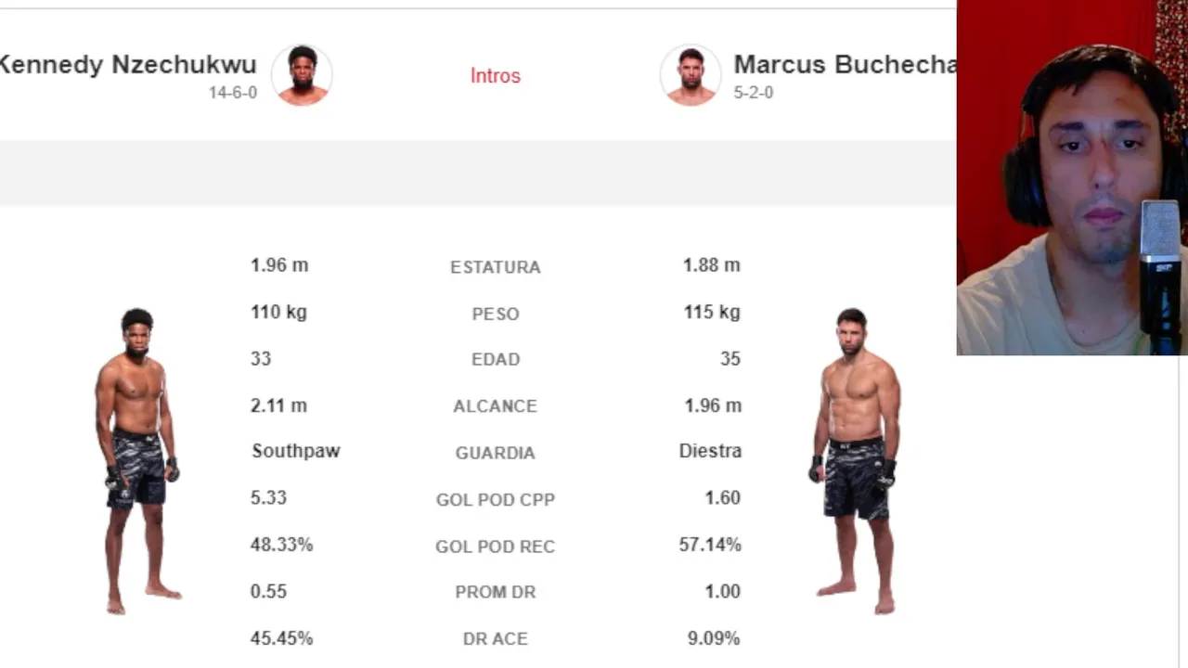This screenshot has height=668, width=1188.
Task: Open the Marcus Buchecha name link
Action: (844, 64)
